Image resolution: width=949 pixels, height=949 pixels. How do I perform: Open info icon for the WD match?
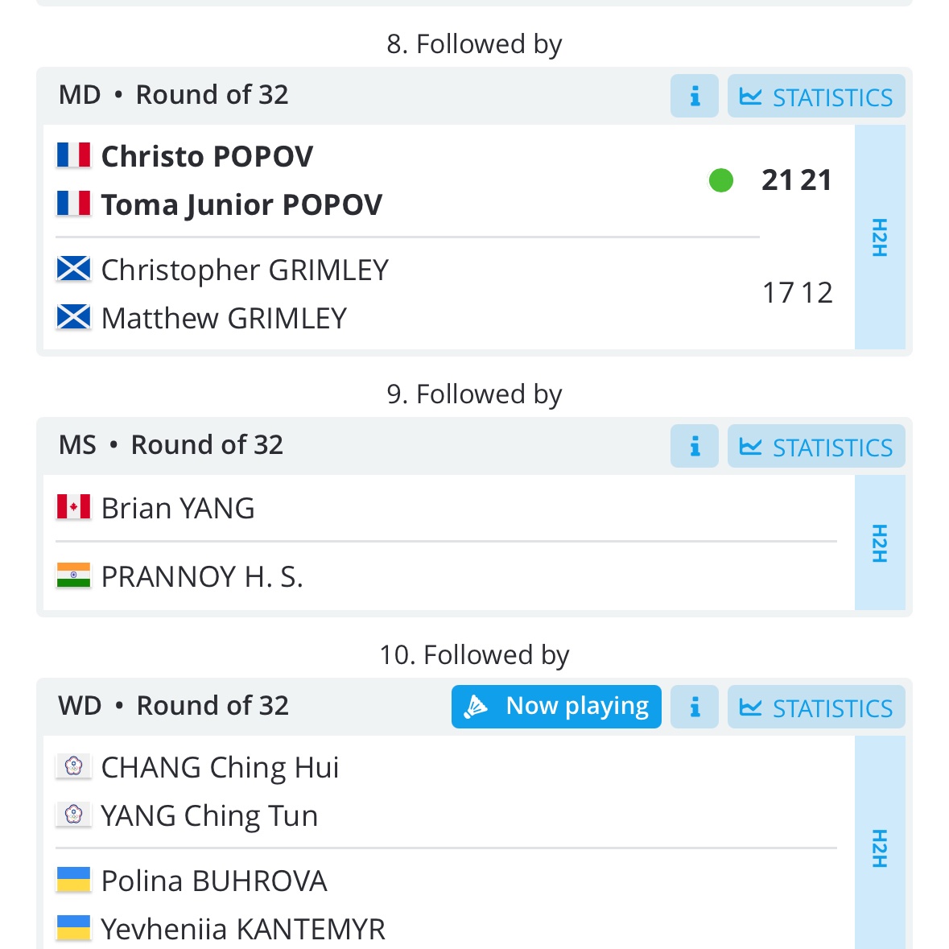[694, 708]
